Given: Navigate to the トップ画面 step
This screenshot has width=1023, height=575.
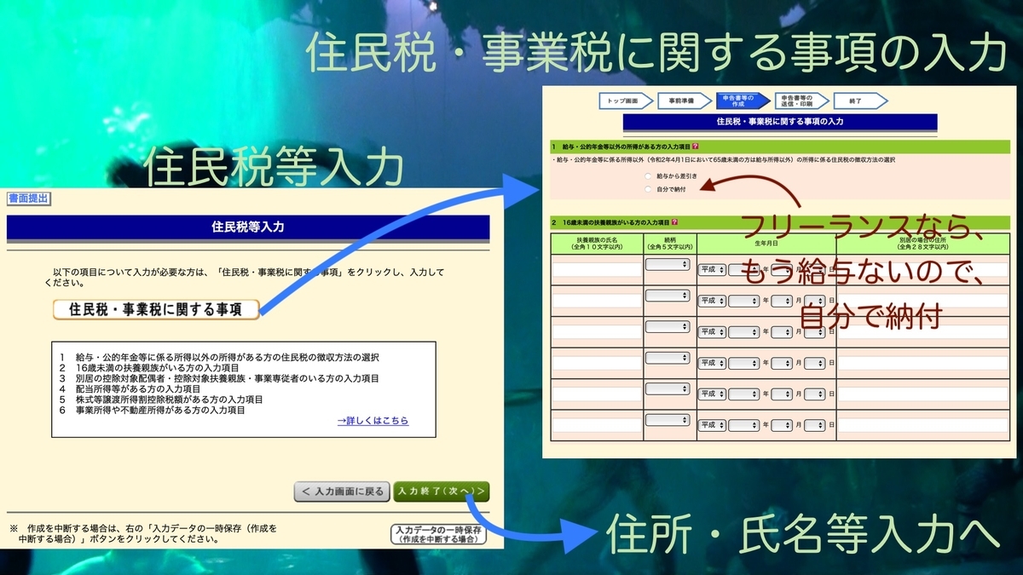Looking at the screenshot, I should [622, 101].
